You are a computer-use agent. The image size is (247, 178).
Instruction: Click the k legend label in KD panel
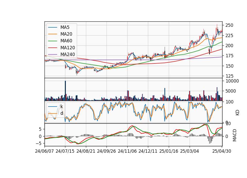pyautogui.click(x=61, y=107)
